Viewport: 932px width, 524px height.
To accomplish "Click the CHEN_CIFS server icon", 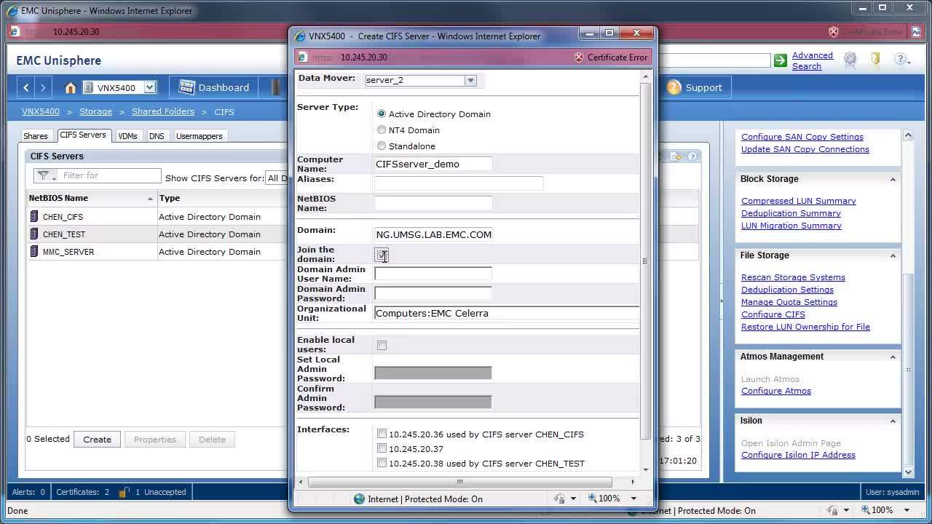I will click(x=34, y=217).
